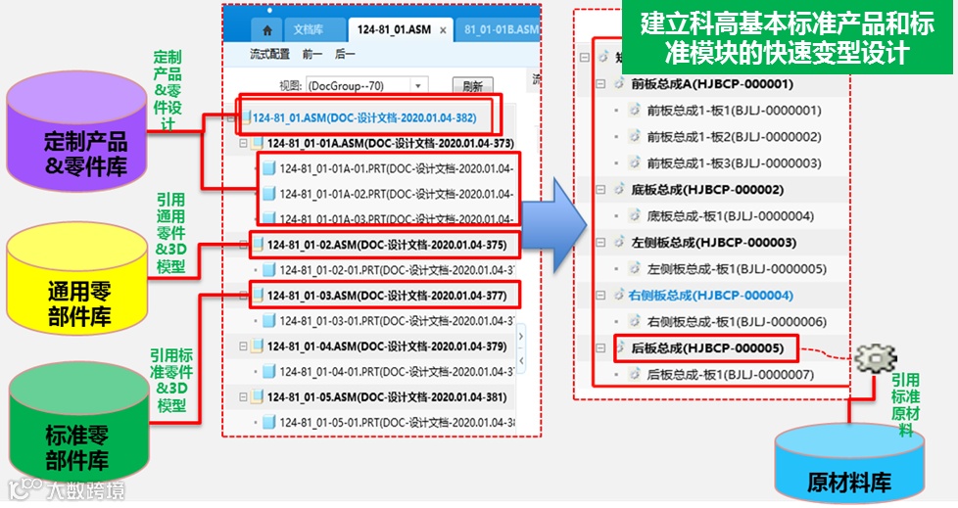Click the 124-81_01-04-01.PRT part icon

coord(269,371)
